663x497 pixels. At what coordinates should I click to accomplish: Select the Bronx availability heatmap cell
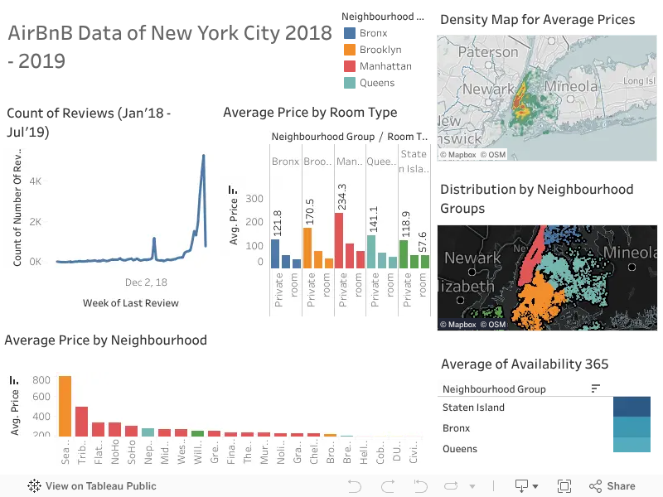(632, 427)
